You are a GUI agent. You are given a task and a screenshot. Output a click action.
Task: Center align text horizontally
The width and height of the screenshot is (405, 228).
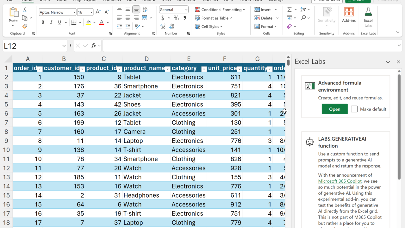(x=128, y=18)
